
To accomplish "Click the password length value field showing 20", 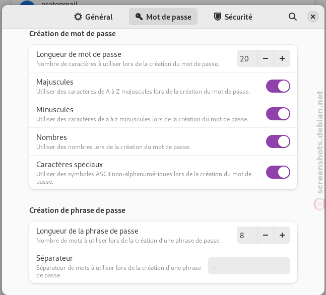I will [x=247, y=58].
